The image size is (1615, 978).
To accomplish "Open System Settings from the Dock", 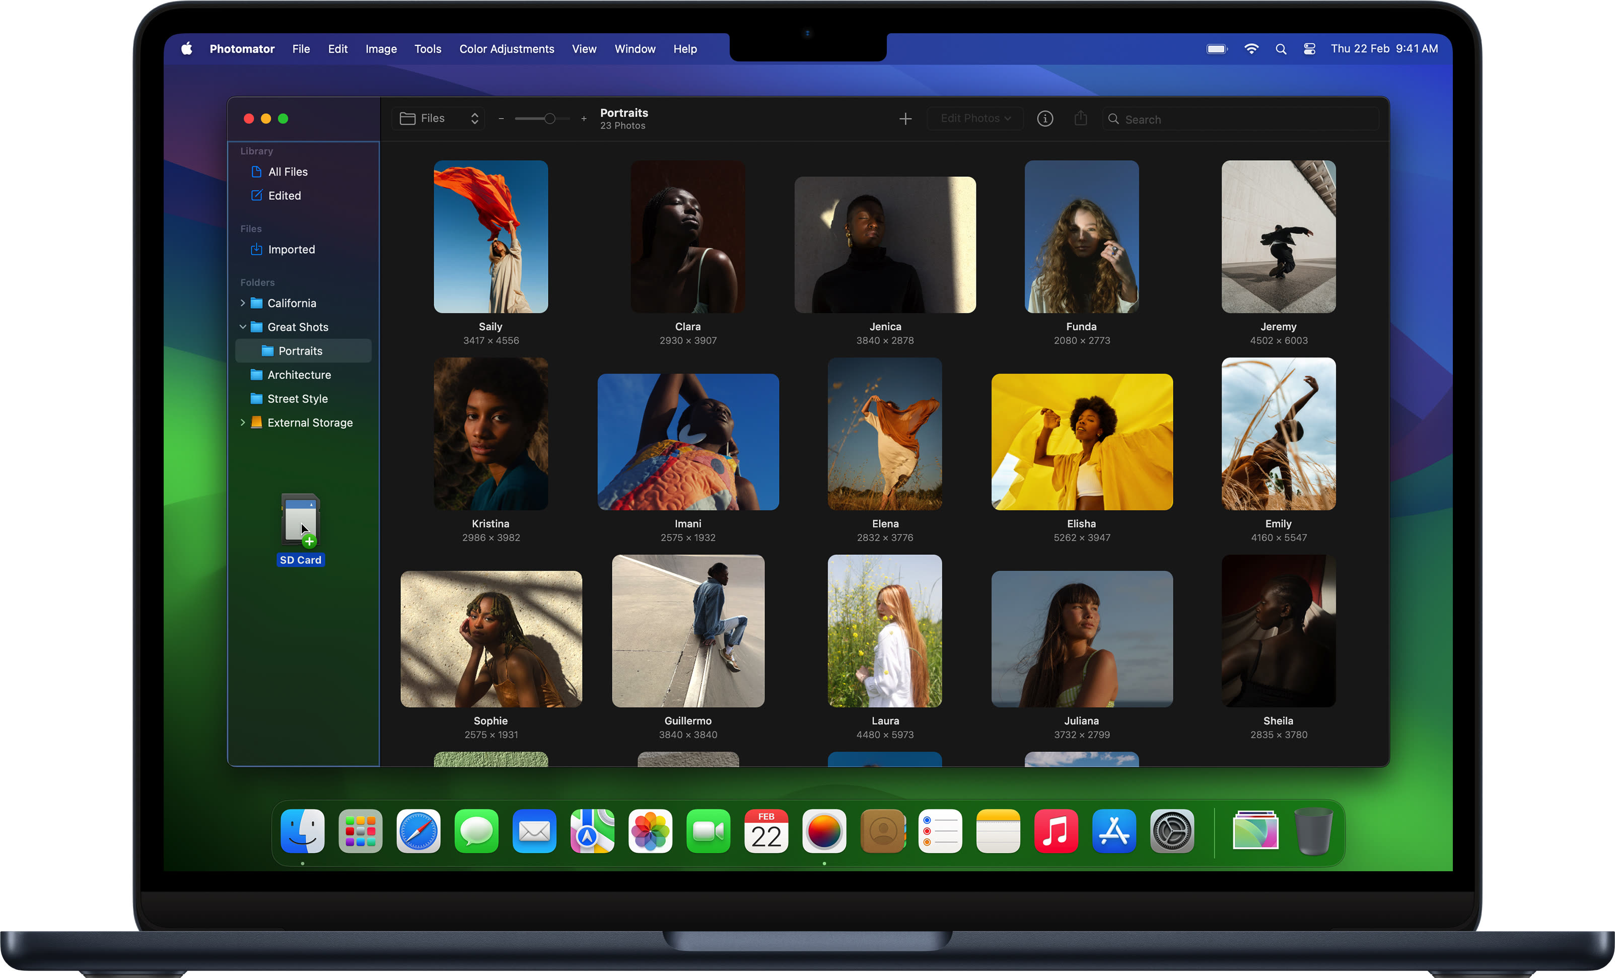I will click(1172, 831).
